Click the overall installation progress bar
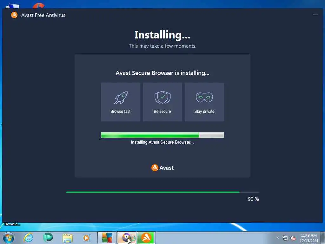This screenshot has height=244, width=325. (162, 192)
